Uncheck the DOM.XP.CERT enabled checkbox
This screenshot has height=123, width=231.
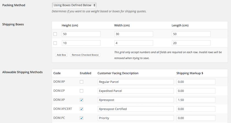point(81,109)
